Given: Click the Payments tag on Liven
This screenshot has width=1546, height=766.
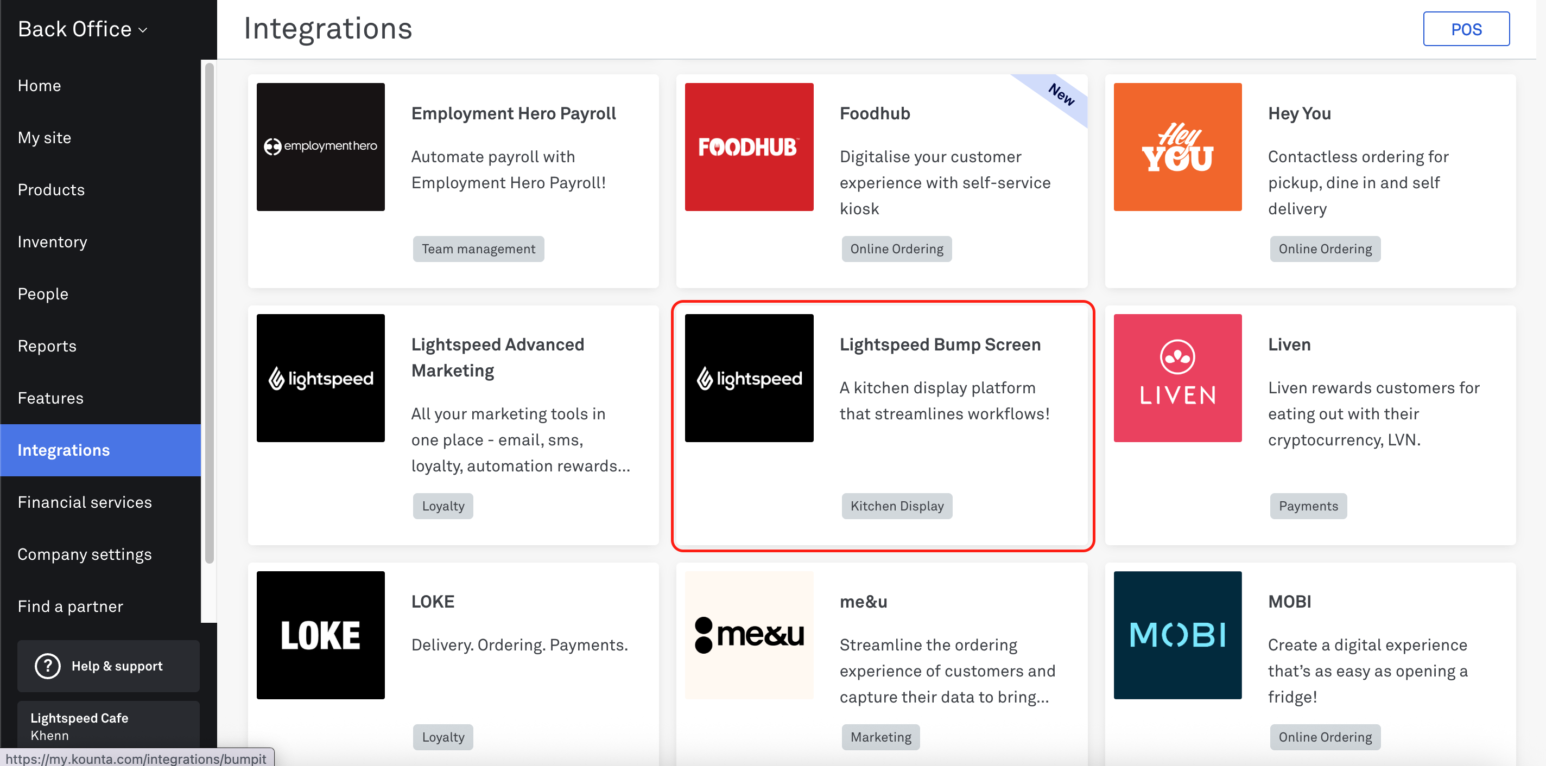Looking at the screenshot, I should click(x=1308, y=506).
